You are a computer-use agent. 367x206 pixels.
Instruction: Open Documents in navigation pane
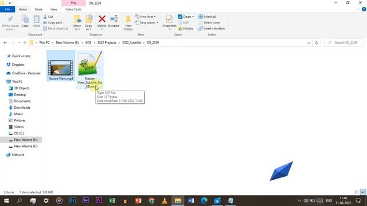[19, 101]
